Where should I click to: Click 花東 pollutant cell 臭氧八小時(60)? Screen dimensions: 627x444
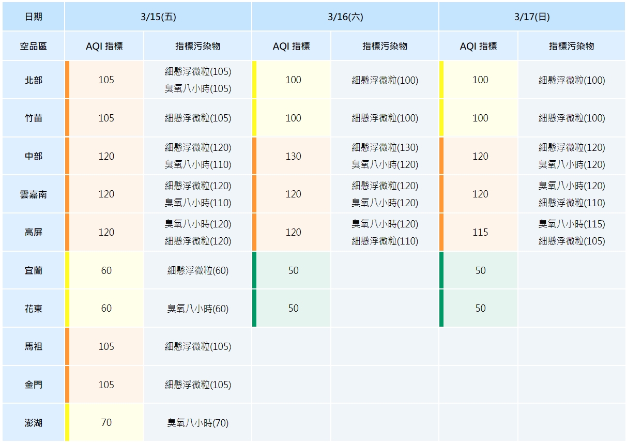tap(198, 309)
